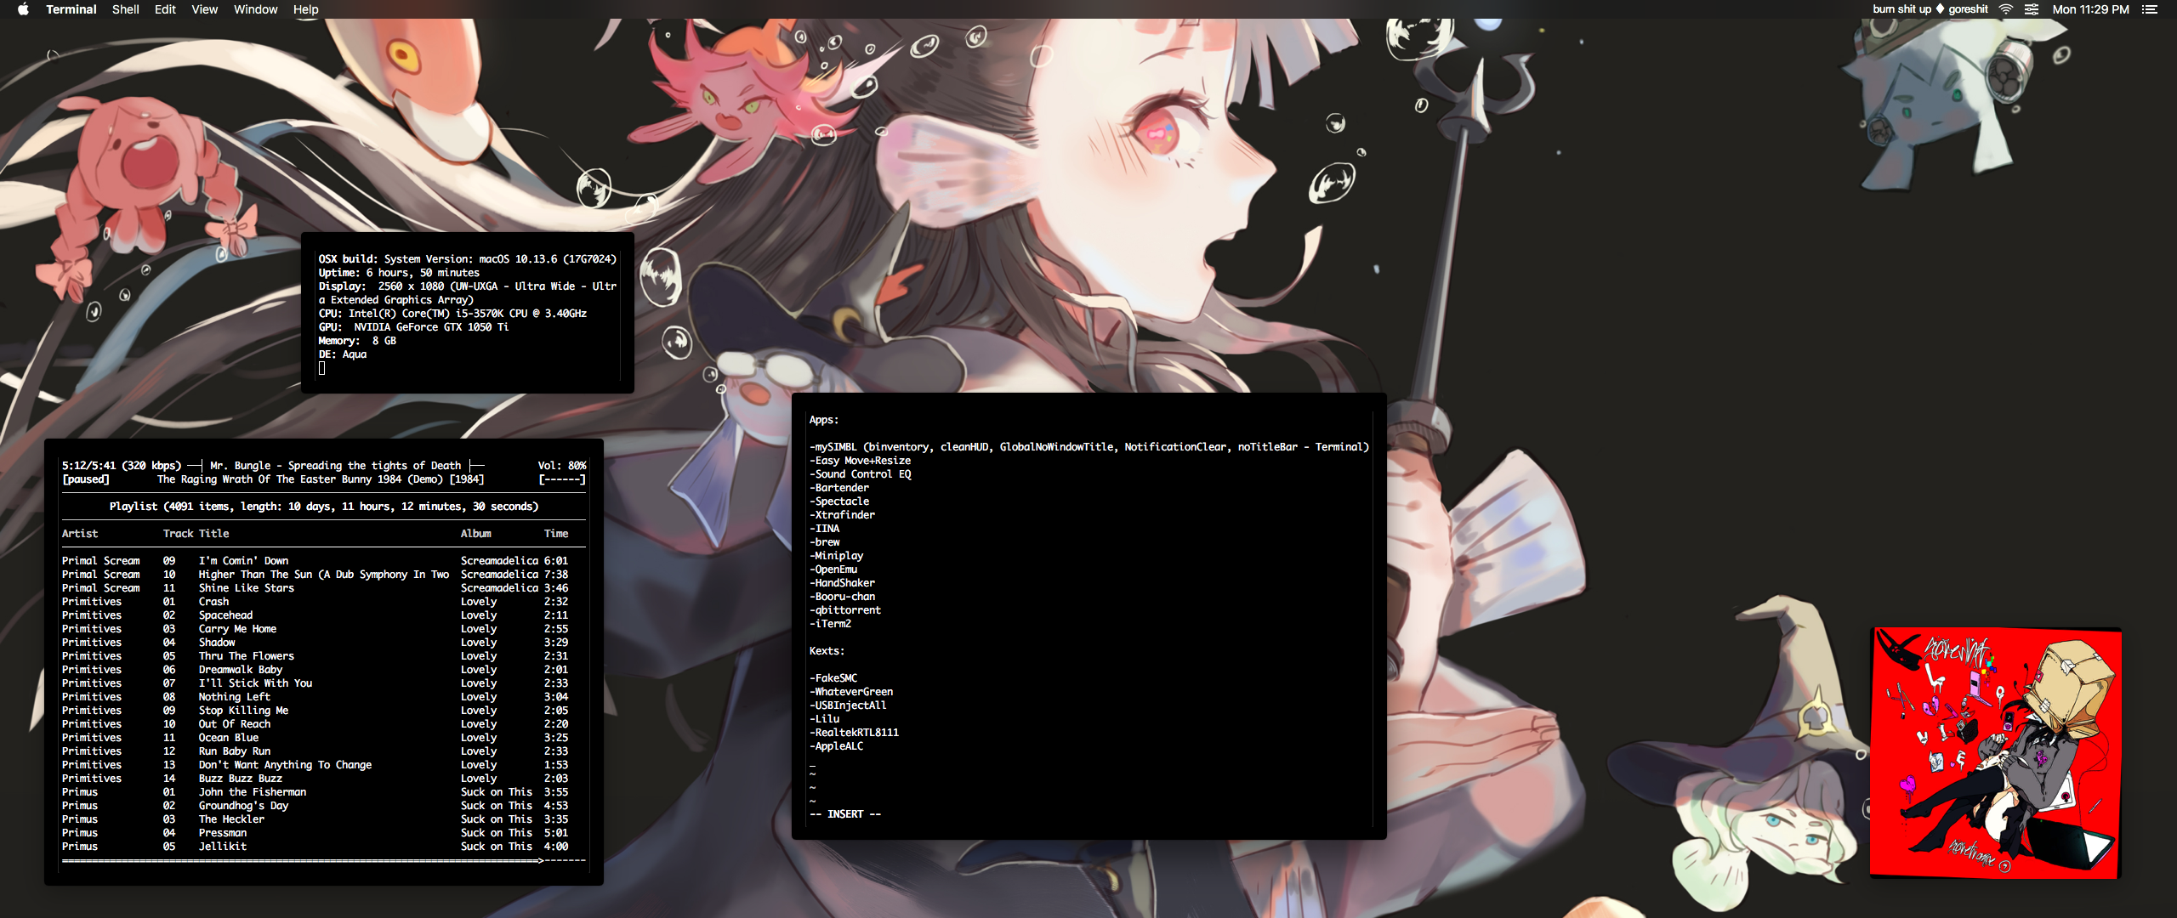
Task: Click the GPU line 'GeForce GTX 1050 Ti'
Action: tap(413, 327)
